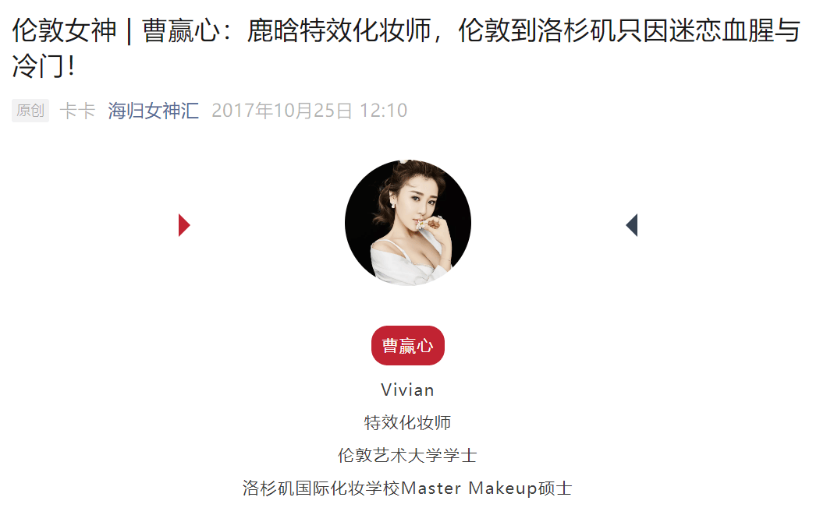Click the gray 原创 tag
Viewport: 834px width, 529px height.
(30, 111)
